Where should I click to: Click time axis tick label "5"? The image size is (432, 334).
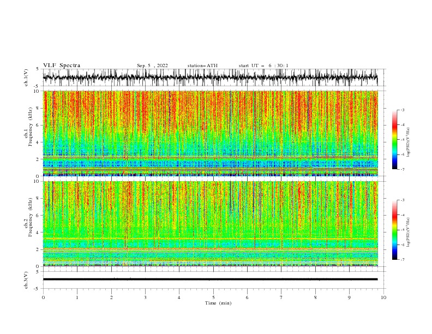click(213, 297)
